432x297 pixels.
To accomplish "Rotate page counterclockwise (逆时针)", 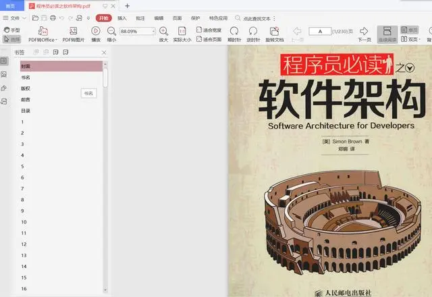I will click(253, 34).
